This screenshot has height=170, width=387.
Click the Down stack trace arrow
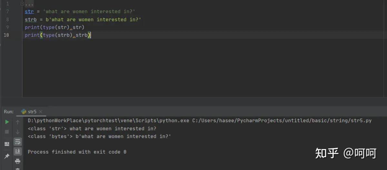click(18, 132)
